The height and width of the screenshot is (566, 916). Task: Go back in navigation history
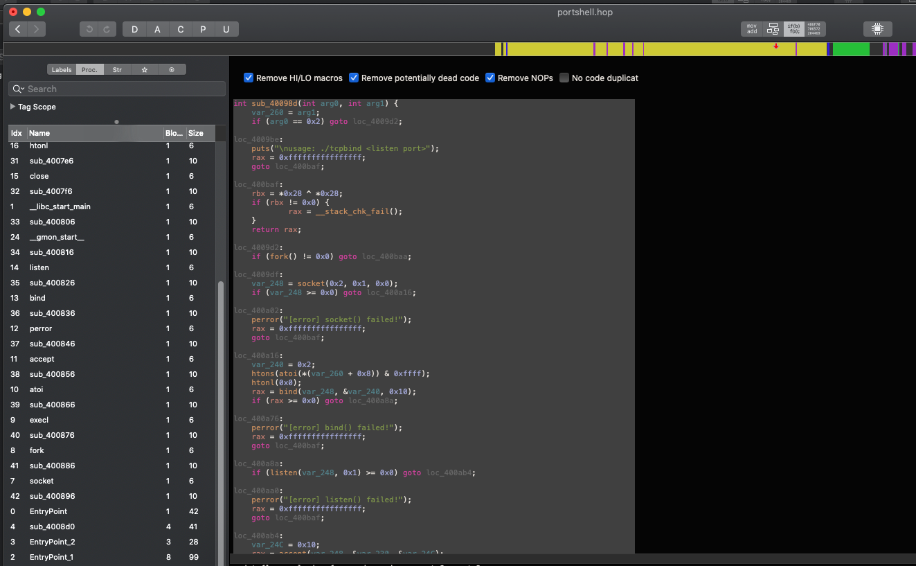pos(18,29)
